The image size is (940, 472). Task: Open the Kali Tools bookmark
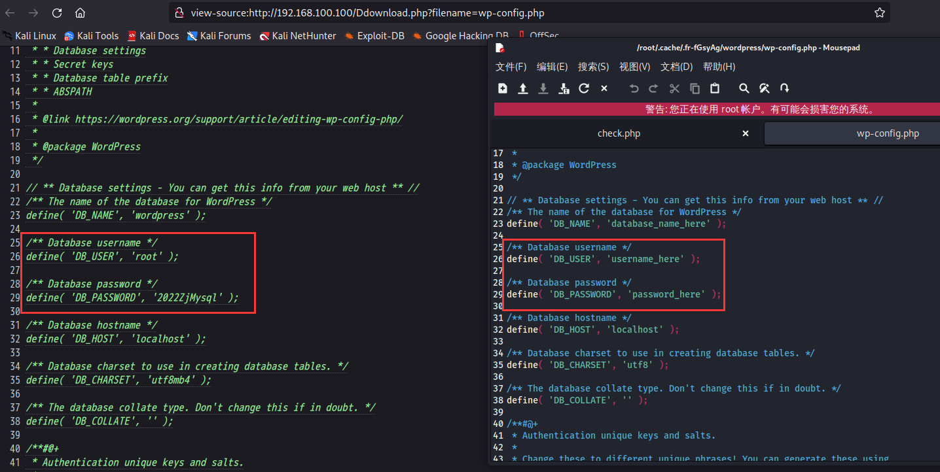tap(91, 36)
